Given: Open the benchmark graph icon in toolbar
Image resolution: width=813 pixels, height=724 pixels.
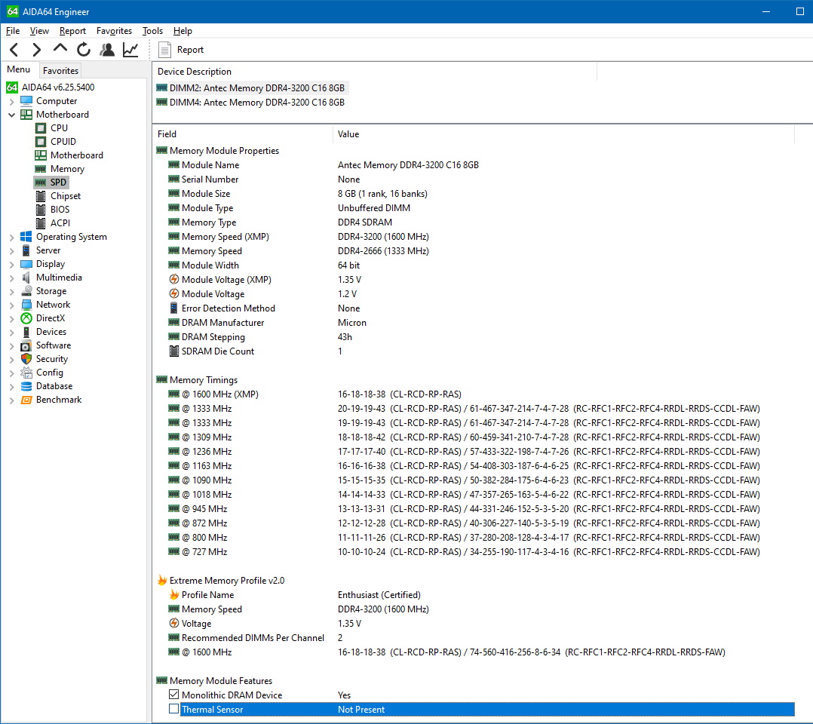Looking at the screenshot, I should tap(130, 50).
